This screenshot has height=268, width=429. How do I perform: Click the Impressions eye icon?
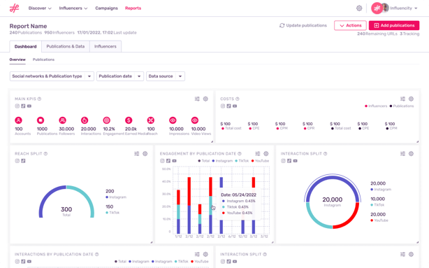(173, 120)
